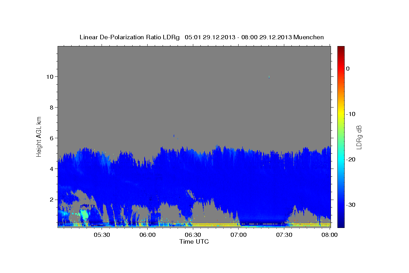Image resolution: width=409 pixels, height=273 pixels.
Task: Click the '07:30' time axis label
Action: (x=284, y=235)
